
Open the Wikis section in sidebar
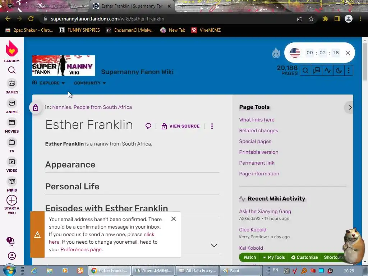12,185
